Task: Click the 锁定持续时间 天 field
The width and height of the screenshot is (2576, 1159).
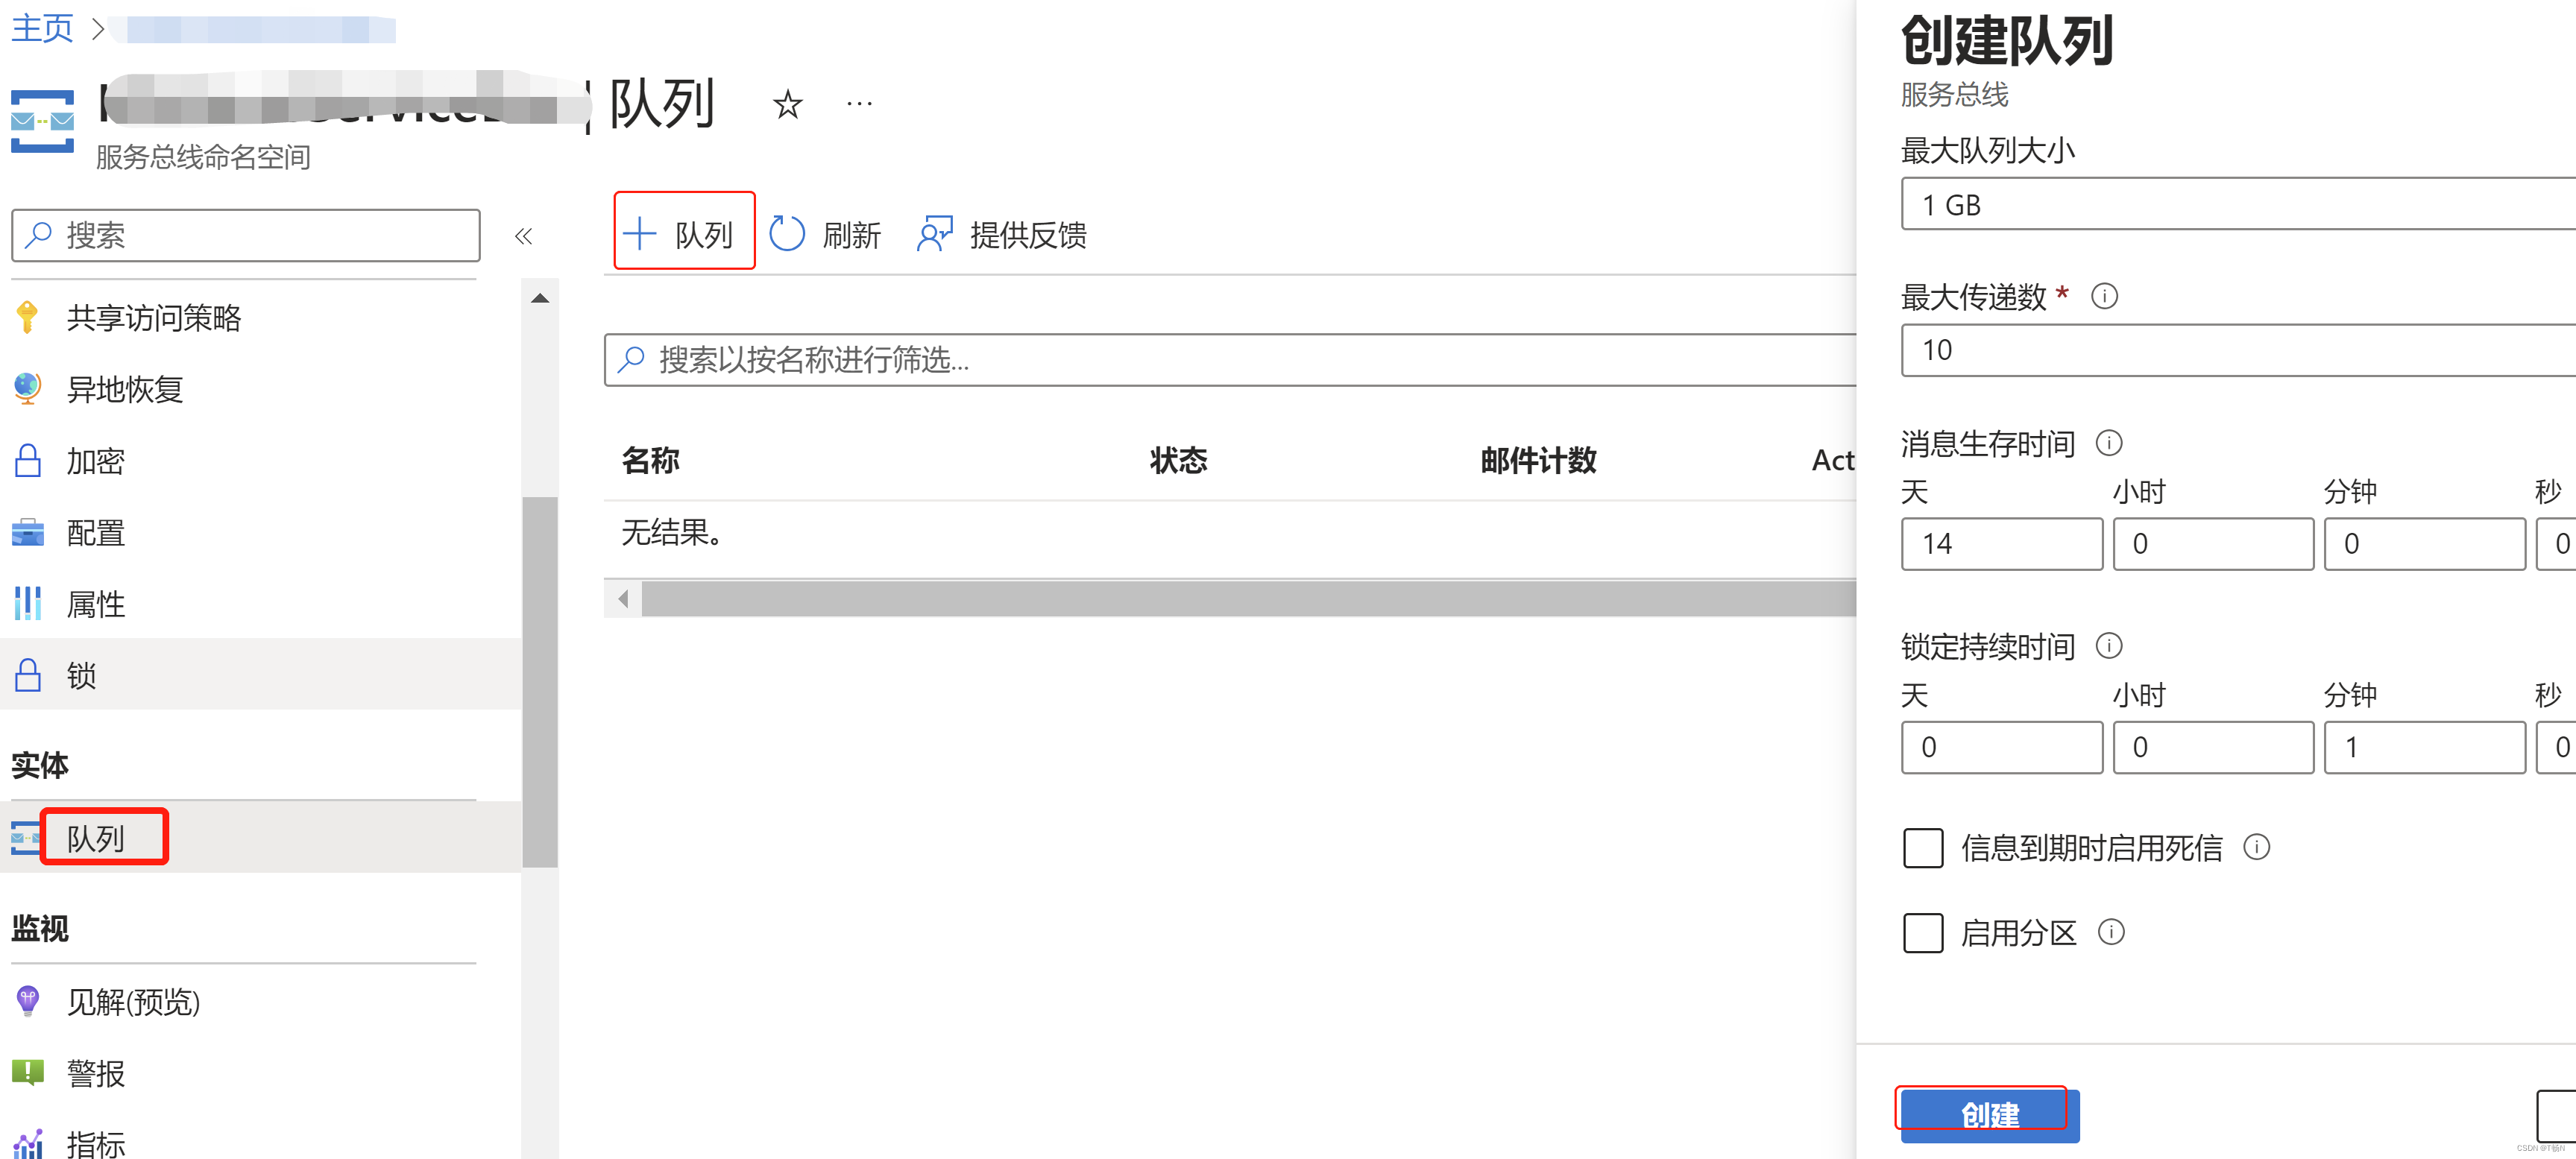Action: click(x=2002, y=747)
